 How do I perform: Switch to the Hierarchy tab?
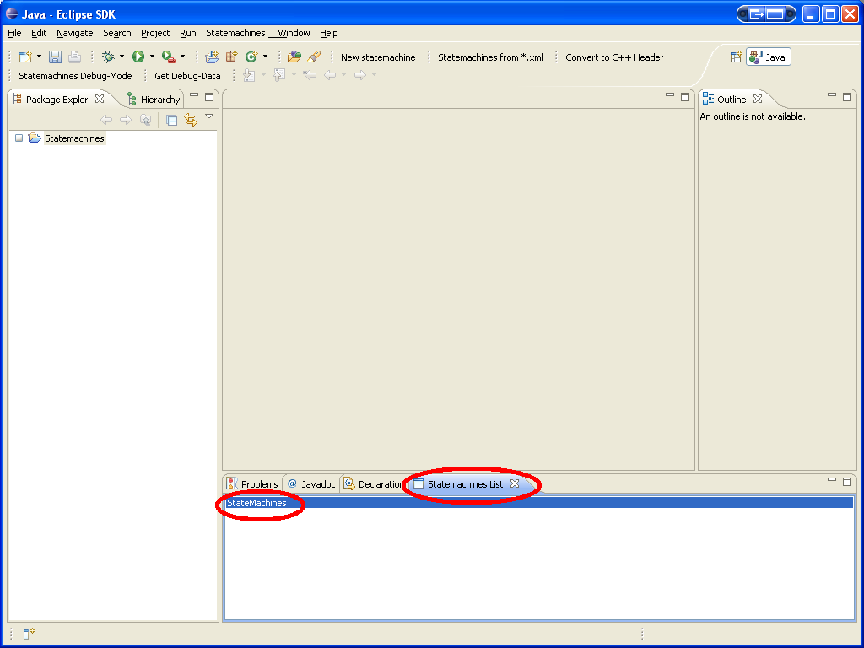point(154,100)
